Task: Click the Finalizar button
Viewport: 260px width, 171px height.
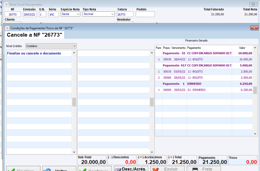Action: tap(23, 169)
